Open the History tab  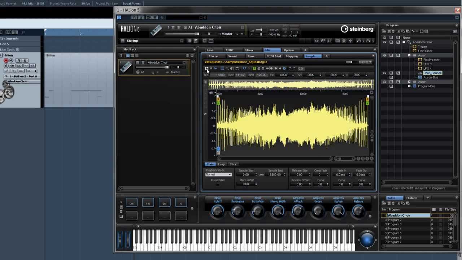click(411, 198)
